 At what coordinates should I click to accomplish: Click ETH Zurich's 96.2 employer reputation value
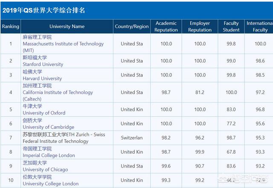click(x=200, y=138)
